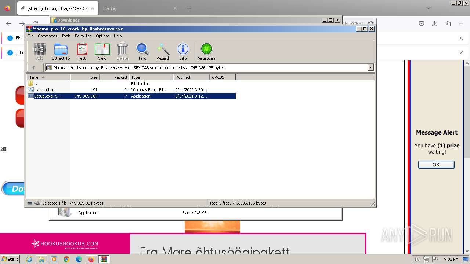
Task: Open the Firefox extensions puzzle icon
Action: point(448,23)
